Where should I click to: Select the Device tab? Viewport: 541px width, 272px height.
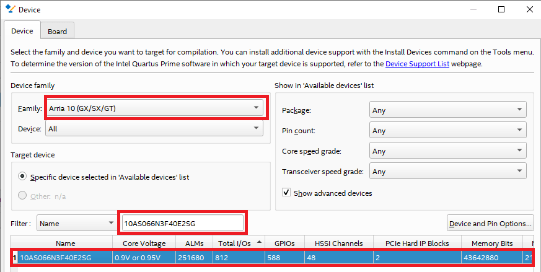click(22, 31)
